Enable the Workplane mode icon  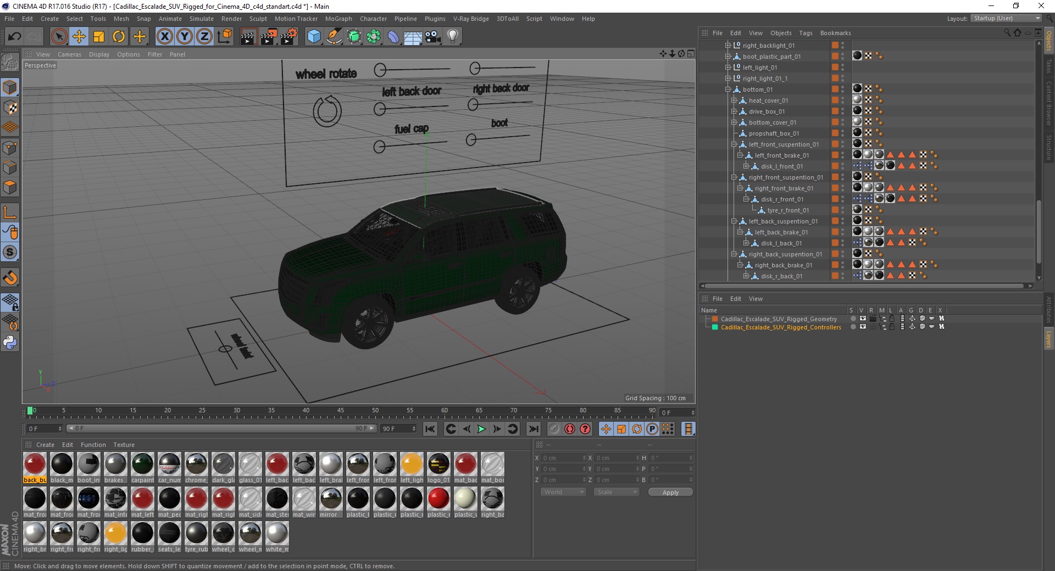(x=10, y=127)
